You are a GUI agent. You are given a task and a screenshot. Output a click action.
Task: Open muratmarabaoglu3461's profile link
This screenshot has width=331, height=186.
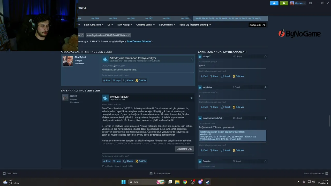tap(213, 118)
